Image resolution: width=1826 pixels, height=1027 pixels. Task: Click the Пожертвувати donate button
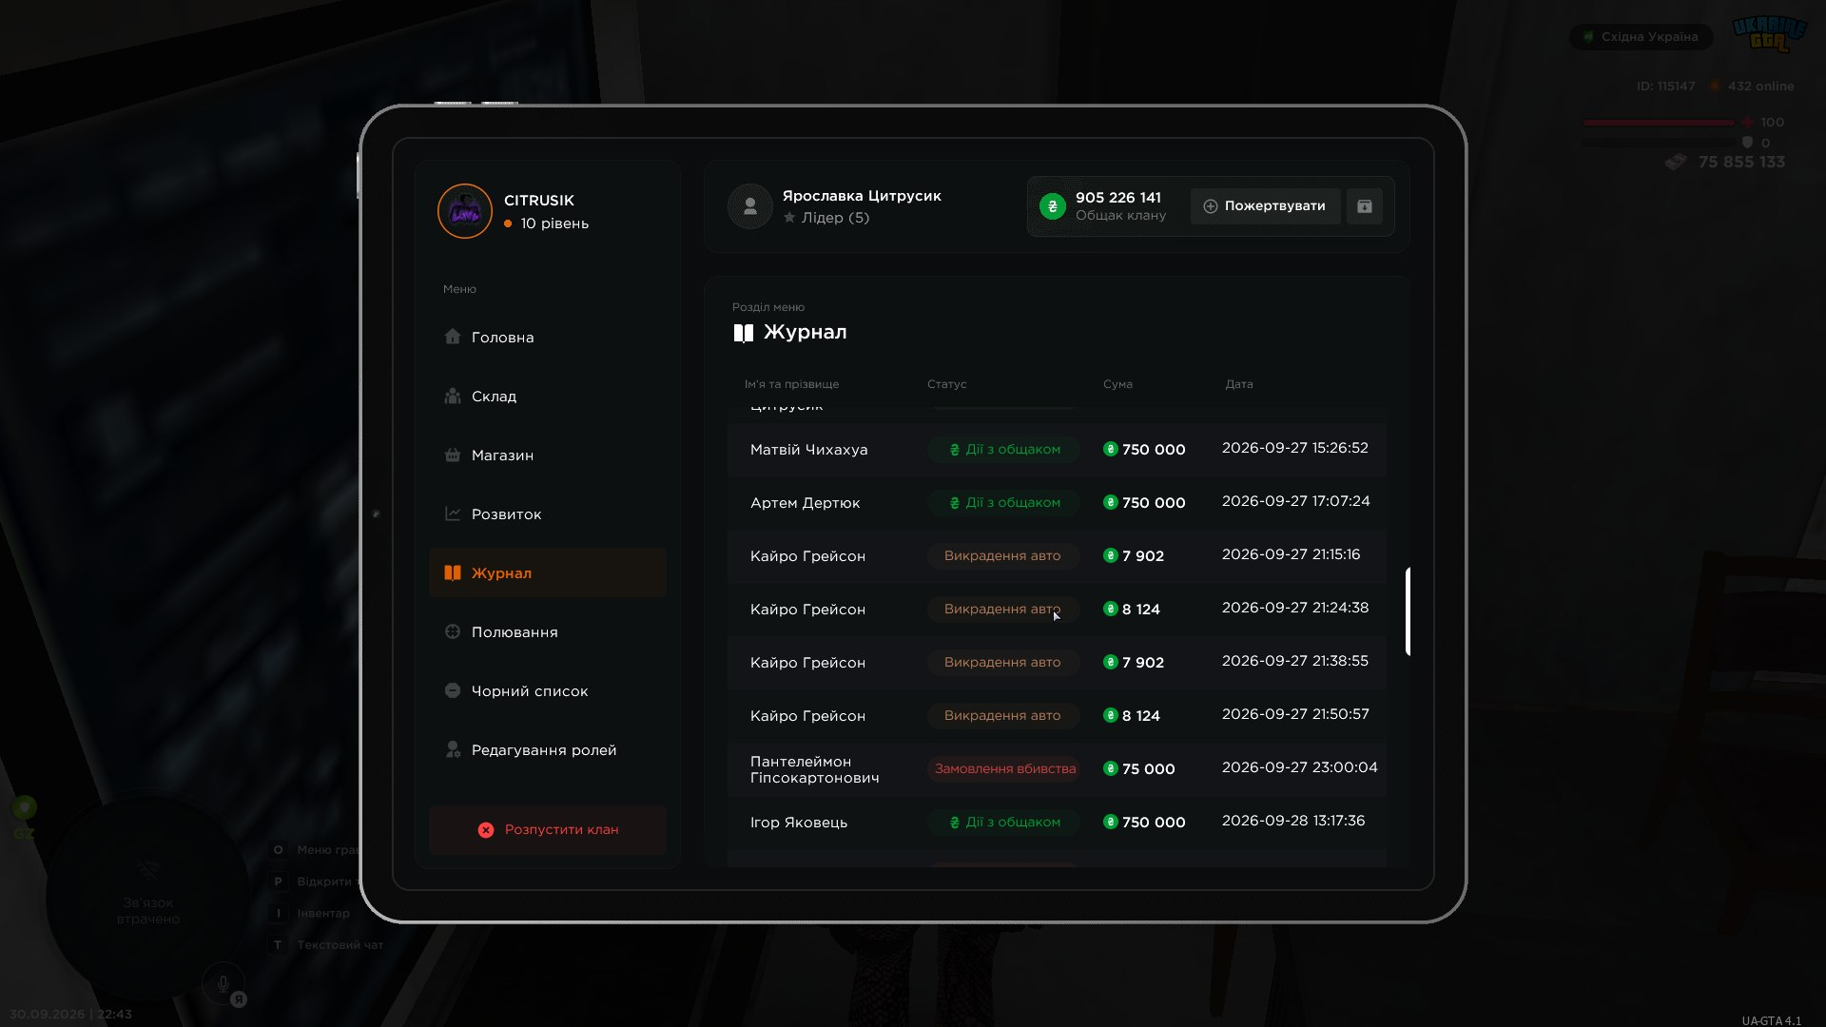click(x=1265, y=206)
